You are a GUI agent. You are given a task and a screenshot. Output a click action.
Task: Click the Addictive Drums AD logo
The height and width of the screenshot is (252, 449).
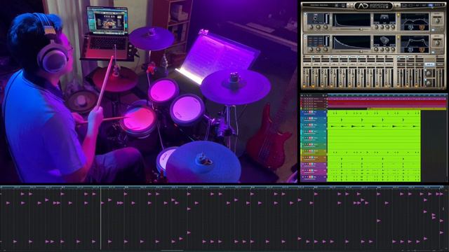[373, 6]
